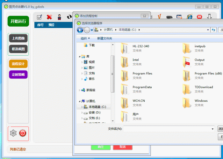This screenshot has height=159, width=223.
Task: Click the edit step pencil icon in toolbar
Action: tap(40, 17)
